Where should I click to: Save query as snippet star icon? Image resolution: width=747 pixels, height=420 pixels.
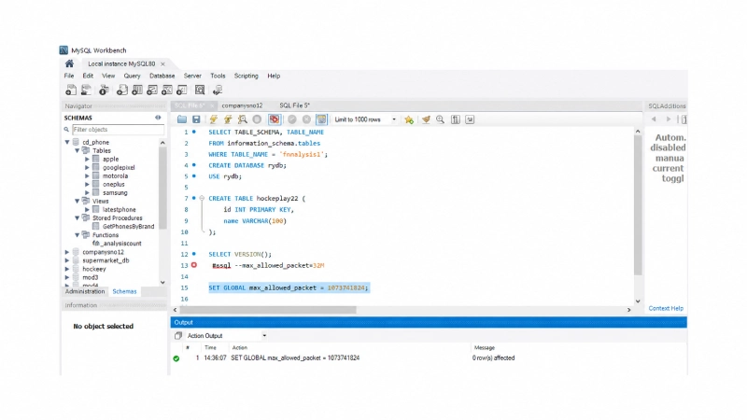tap(409, 119)
